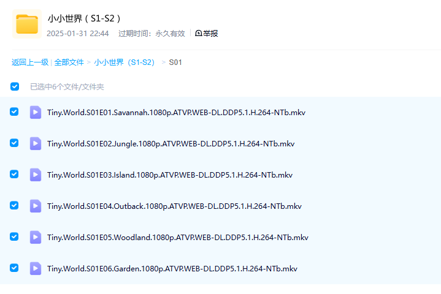Click the video icon for S01E04 Outback
The height and width of the screenshot is (294, 441).
pyautogui.click(x=36, y=206)
